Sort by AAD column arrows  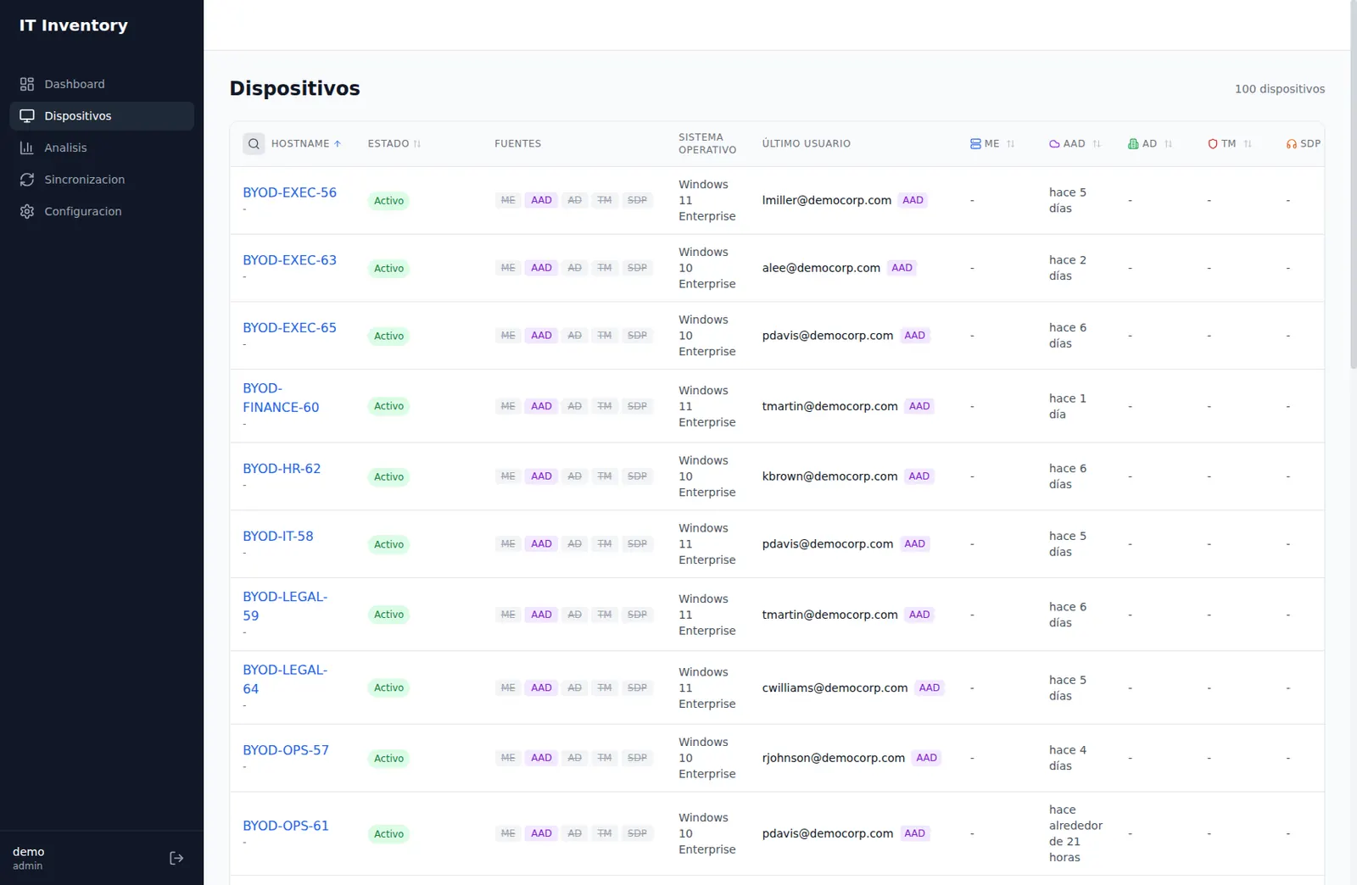click(1097, 144)
